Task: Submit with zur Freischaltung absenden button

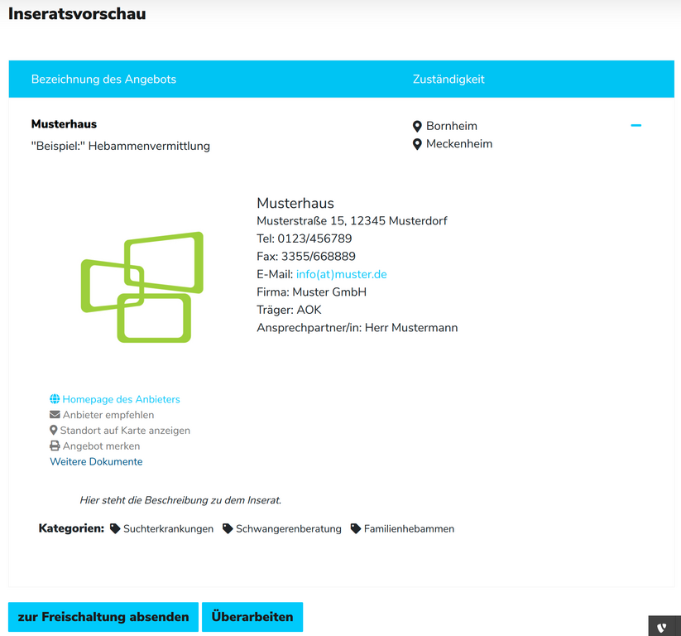Action: tap(103, 617)
